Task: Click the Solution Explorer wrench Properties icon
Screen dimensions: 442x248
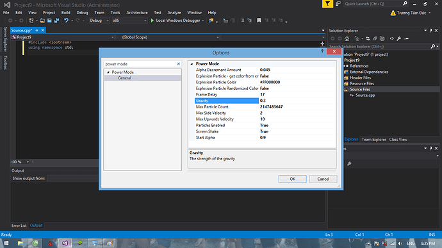Action: click(399, 38)
